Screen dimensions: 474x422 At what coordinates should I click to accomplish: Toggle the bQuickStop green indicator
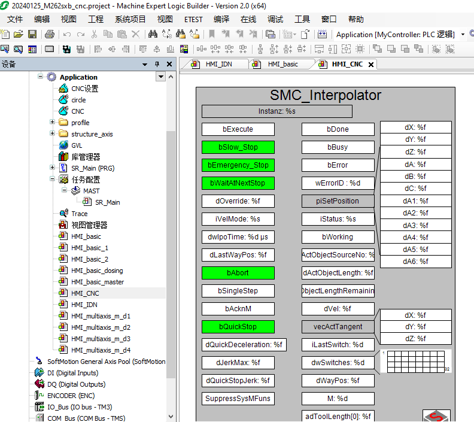[x=238, y=327]
